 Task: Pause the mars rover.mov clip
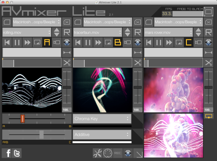(x=159, y=42)
